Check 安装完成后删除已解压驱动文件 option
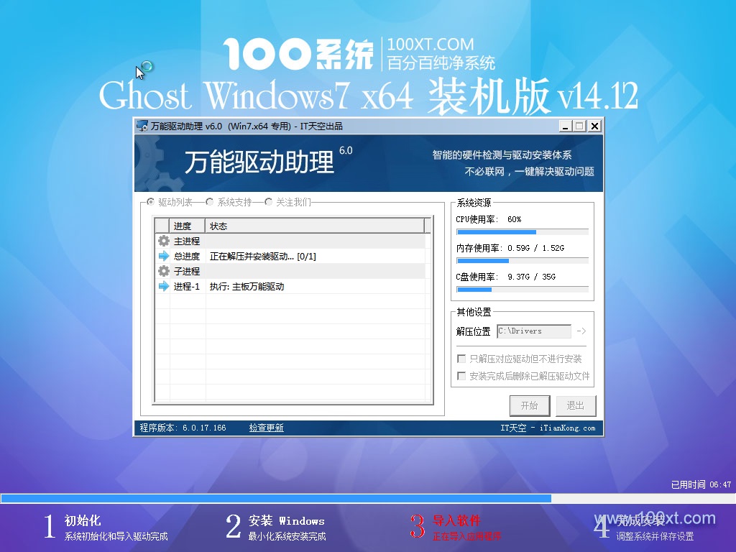The height and width of the screenshot is (552, 736). coord(461,376)
